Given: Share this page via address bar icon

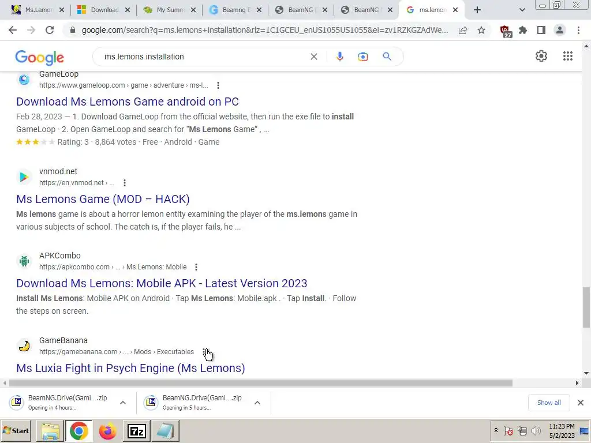Looking at the screenshot, I should tap(463, 30).
